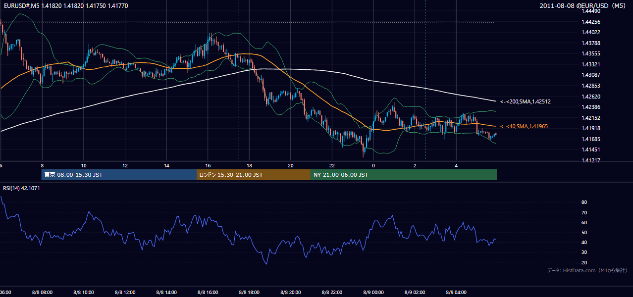
Task: Click the 200 SMA label 1.42512
Action: [526, 101]
